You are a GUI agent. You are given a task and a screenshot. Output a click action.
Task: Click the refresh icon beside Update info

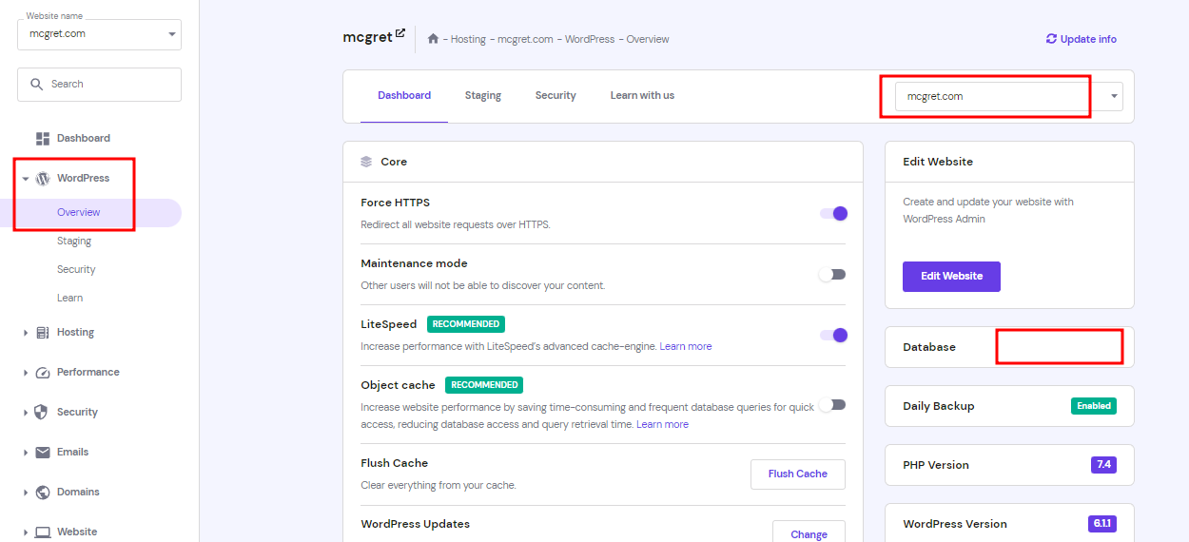coord(1051,39)
